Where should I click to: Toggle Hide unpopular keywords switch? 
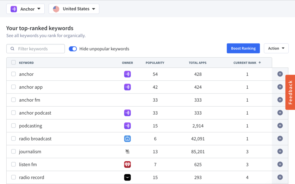(x=73, y=49)
